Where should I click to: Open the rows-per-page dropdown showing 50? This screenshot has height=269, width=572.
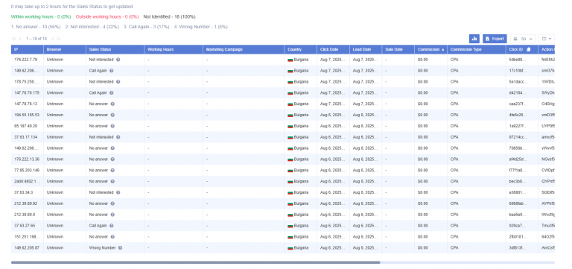pyautogui.click(x=522, y=39)
